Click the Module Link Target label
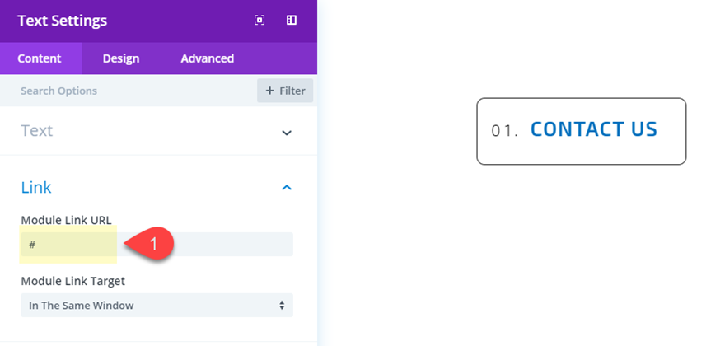The width and height of the screenshot is (725, 346). coord(72,281)
